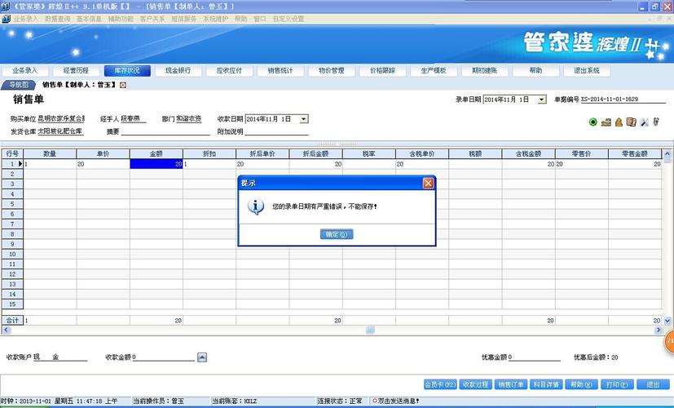Click the 会员卡(F2) button
The width and height of the screenshot is (674, 408).
441,384
